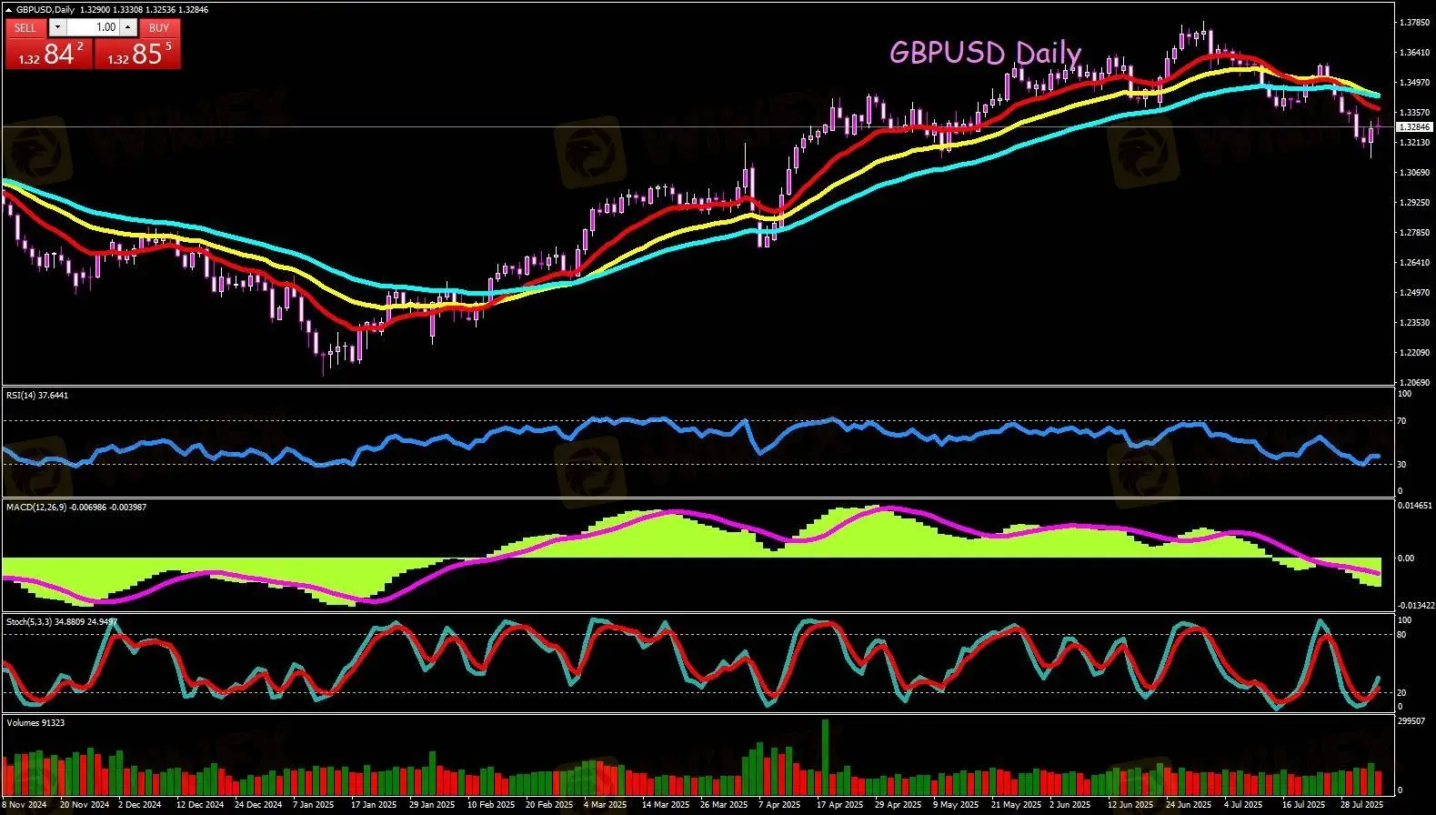
Task: Click the current price tag 1.32846
Action: click(x=1414, y=127)
